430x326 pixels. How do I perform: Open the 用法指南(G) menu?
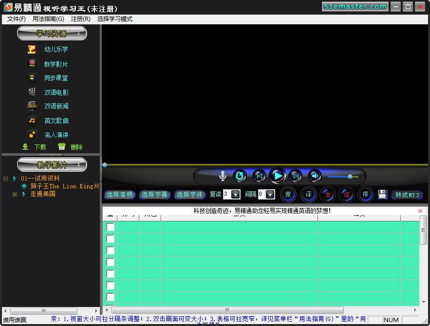(48, 19)
